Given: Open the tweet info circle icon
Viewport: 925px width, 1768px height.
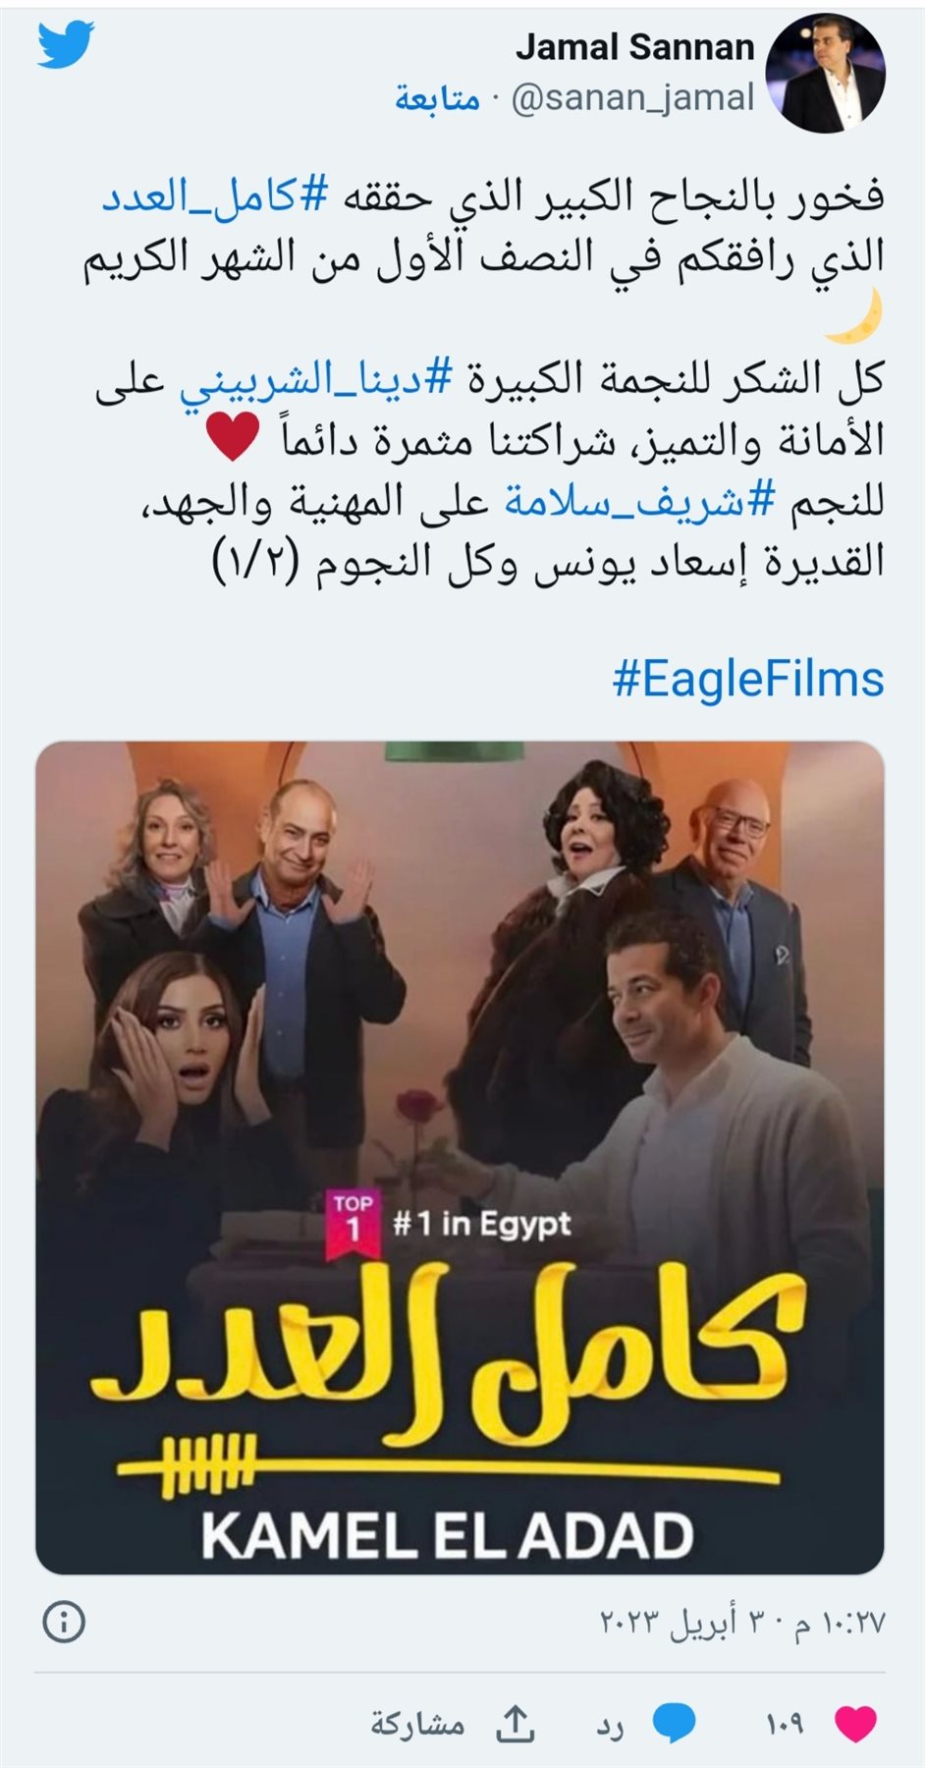Looking at the screenshot, I should 65,1622.
